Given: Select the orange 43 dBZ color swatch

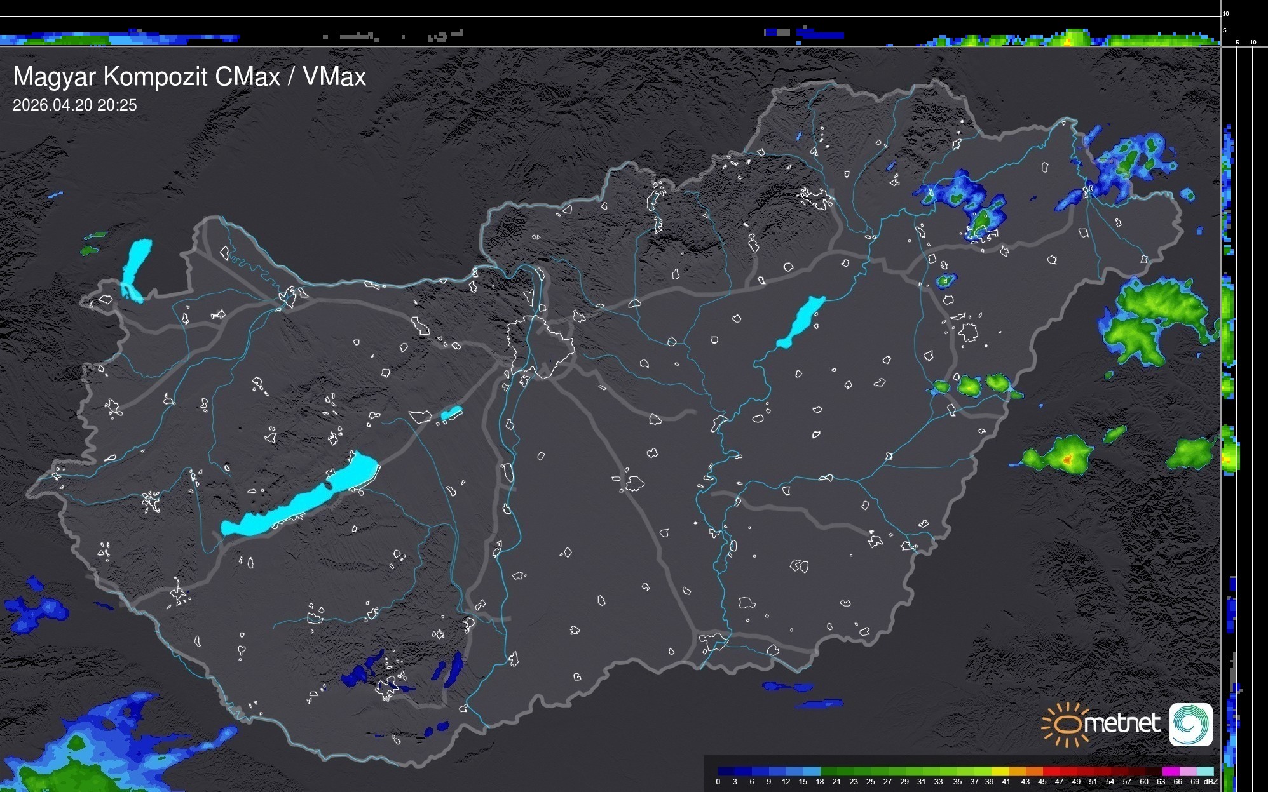Looking at the screenshot, I should pos(1033,771).
